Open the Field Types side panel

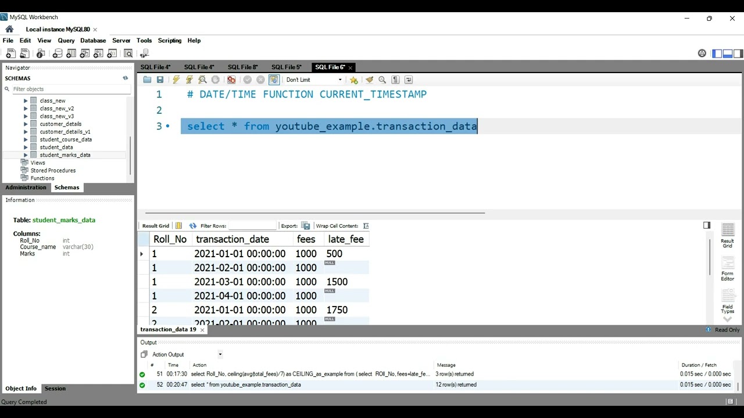[x=728, y=301]
